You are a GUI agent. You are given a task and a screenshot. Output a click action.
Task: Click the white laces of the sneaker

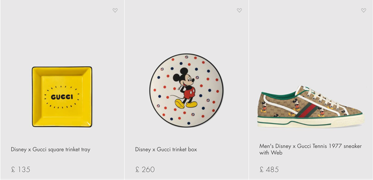[322, 98]
